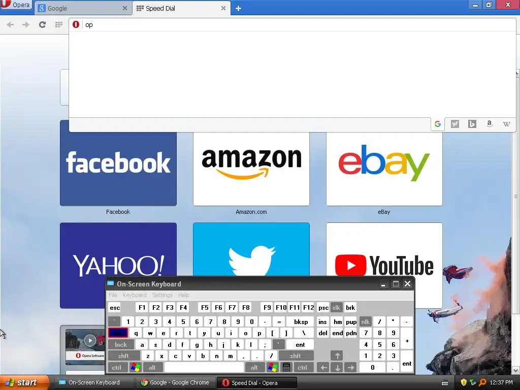This screenshot has height=390, width=520.
Task: Click the keyboard icon in system tray
Action: 445,383
